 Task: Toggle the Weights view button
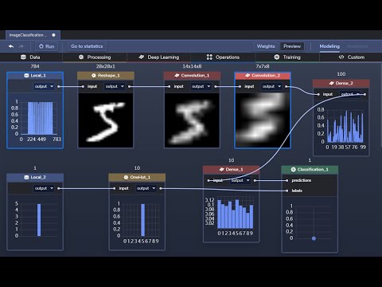(266, 46)
